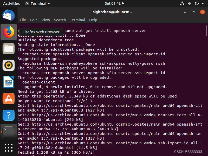Maximize the terminal window
Screen dimensions: 208x156
[x=193, y=12]
